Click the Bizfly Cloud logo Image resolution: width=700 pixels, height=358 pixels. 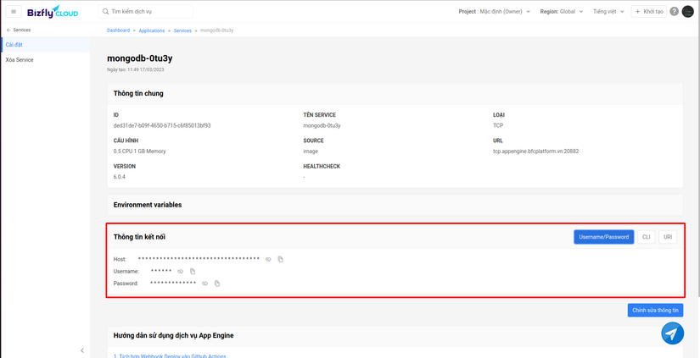tap(53, 12)
